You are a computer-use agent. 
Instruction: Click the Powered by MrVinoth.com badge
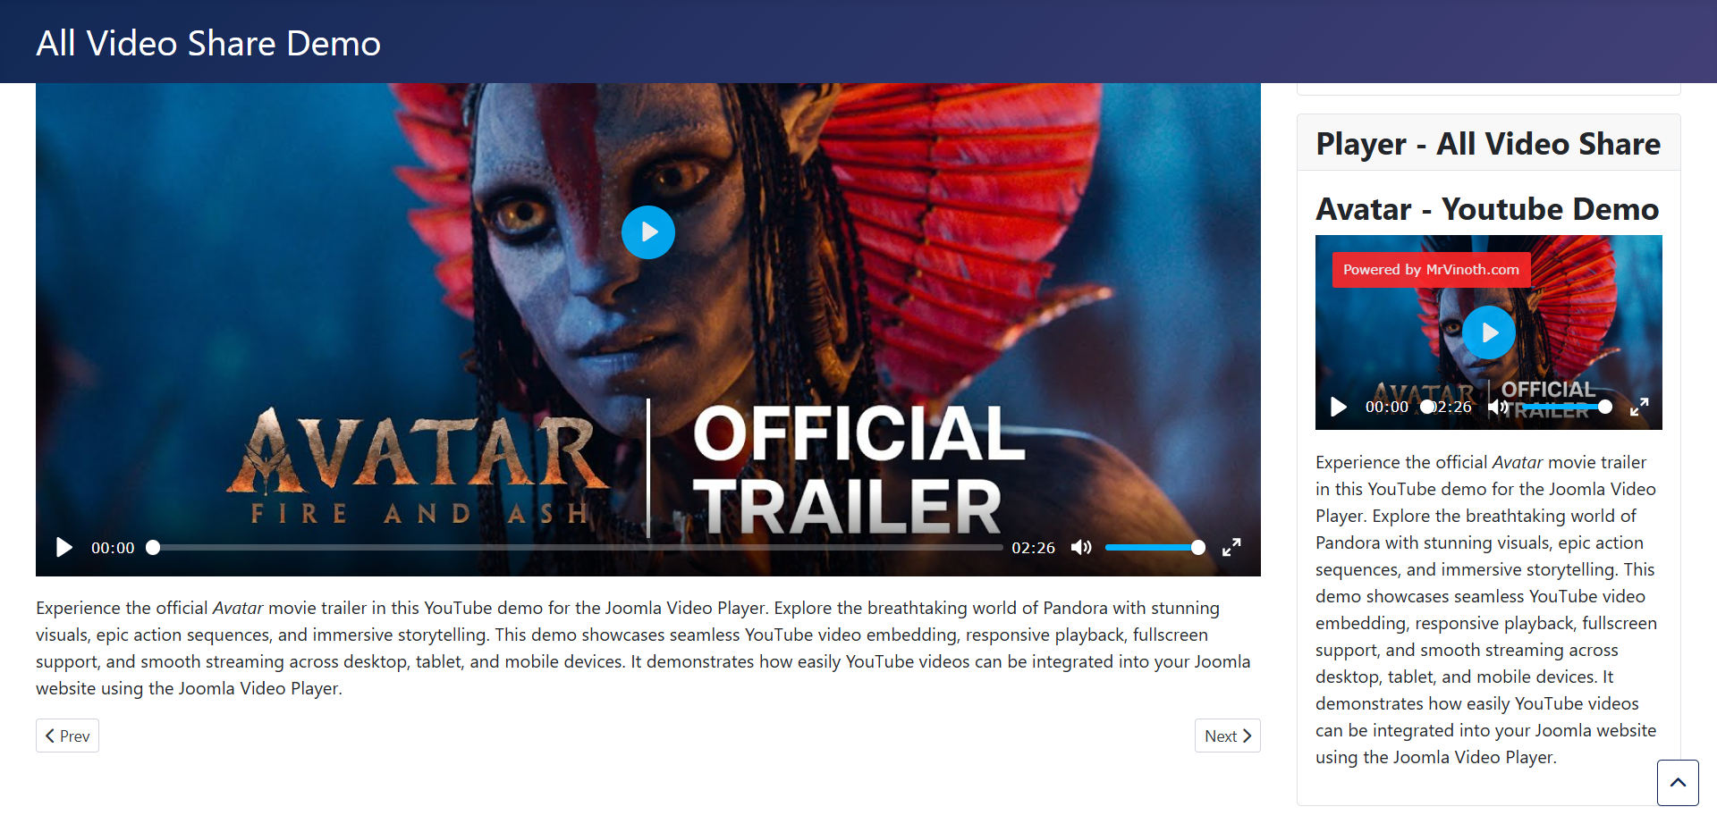pos(1431,270)
